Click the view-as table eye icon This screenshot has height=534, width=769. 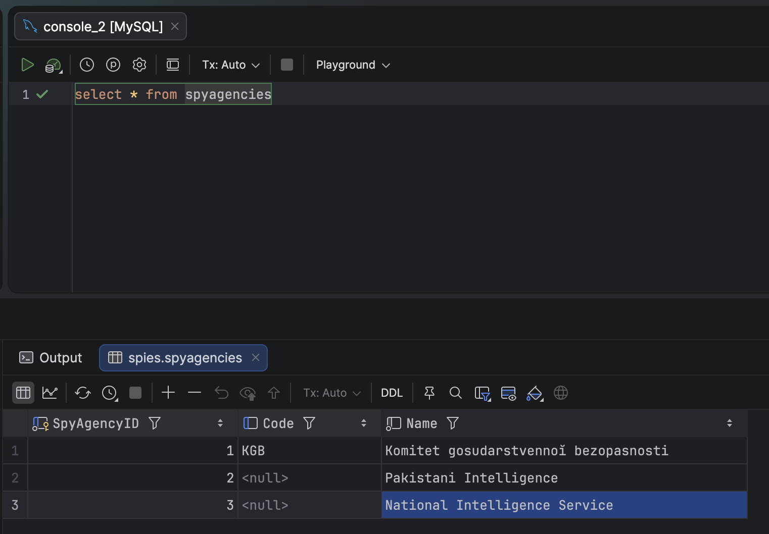click(x=508, y=393)
